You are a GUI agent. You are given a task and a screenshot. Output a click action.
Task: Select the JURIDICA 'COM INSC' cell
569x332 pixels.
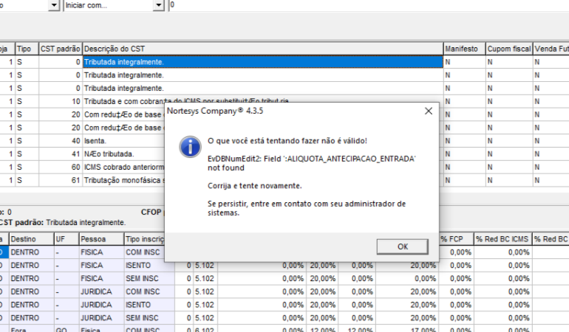point(149,291)
